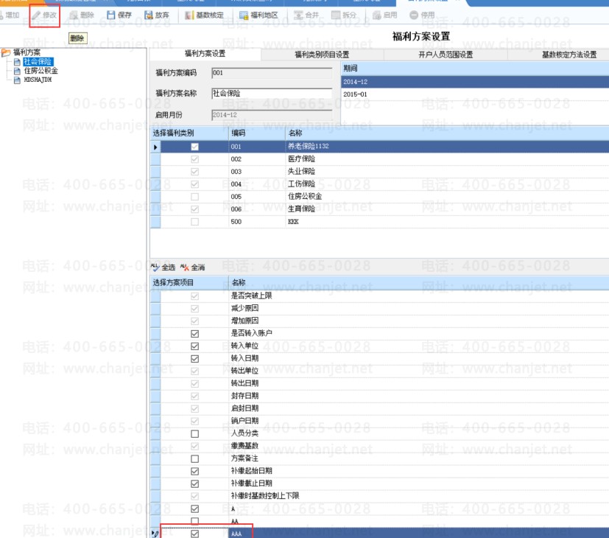
Task: Click the 删除 (Delete) toolbar icon
Action: [74, 15]
